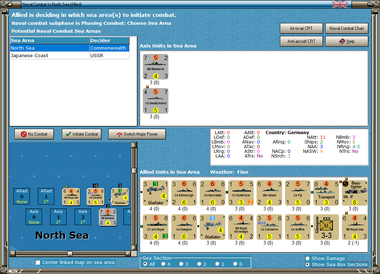Select sea section 3 radio button

pyautogui.click(x=181, y=264)
